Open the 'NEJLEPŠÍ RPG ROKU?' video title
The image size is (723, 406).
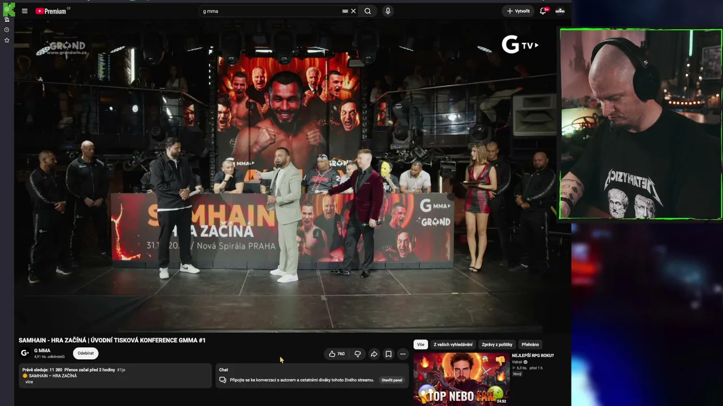pyautogui.click(x=533, y=356)
